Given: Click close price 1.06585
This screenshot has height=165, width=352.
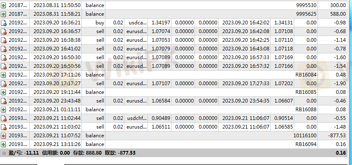Looking at the screenshot, I should point(283,127).
